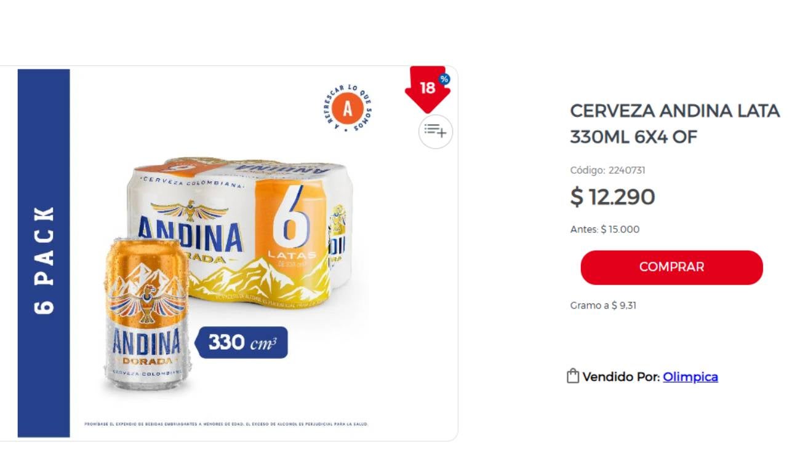
Task: Click the COMPRAR button
Action: point(671,267)
